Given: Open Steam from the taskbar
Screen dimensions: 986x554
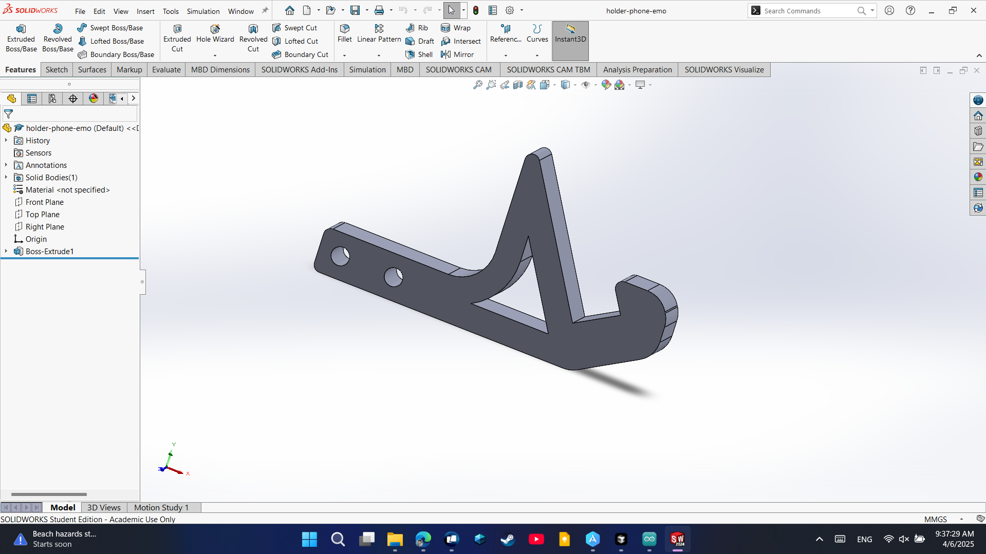Looking at the screenshot, I should 508,539.
